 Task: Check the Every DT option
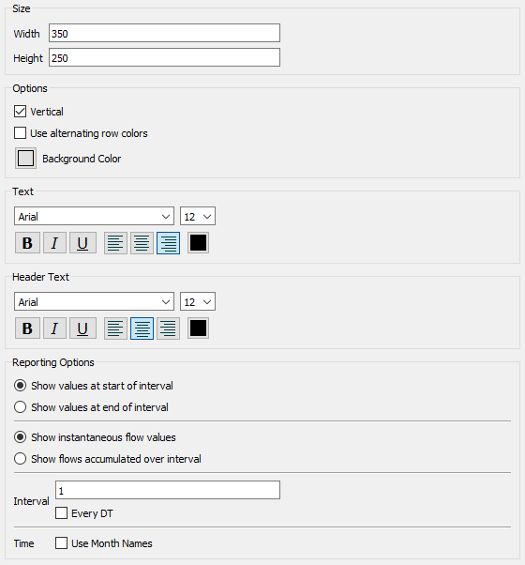click(x=61, y=513)
